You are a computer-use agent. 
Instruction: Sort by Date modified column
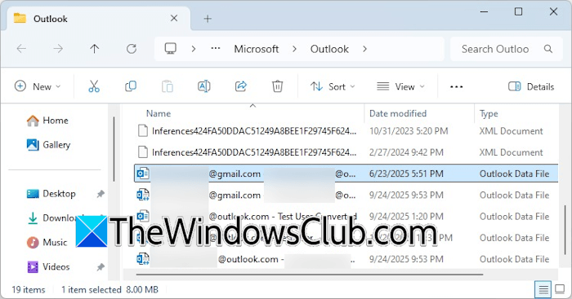pos(398,113)
